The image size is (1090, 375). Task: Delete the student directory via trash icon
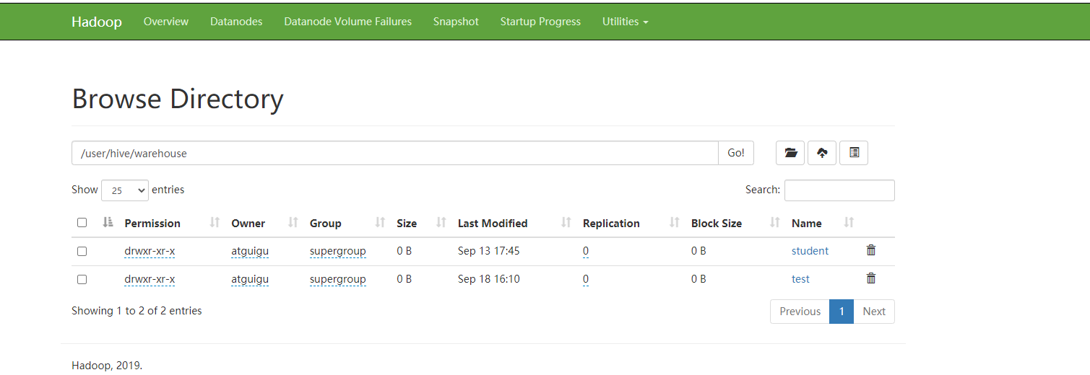pos(871,250)
